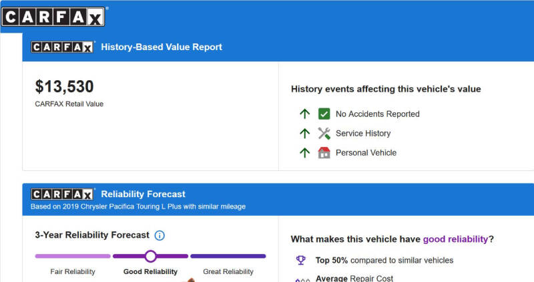Click the Great Reliability bar segment
Screen dimensions: 534x282
coord(228,256)
